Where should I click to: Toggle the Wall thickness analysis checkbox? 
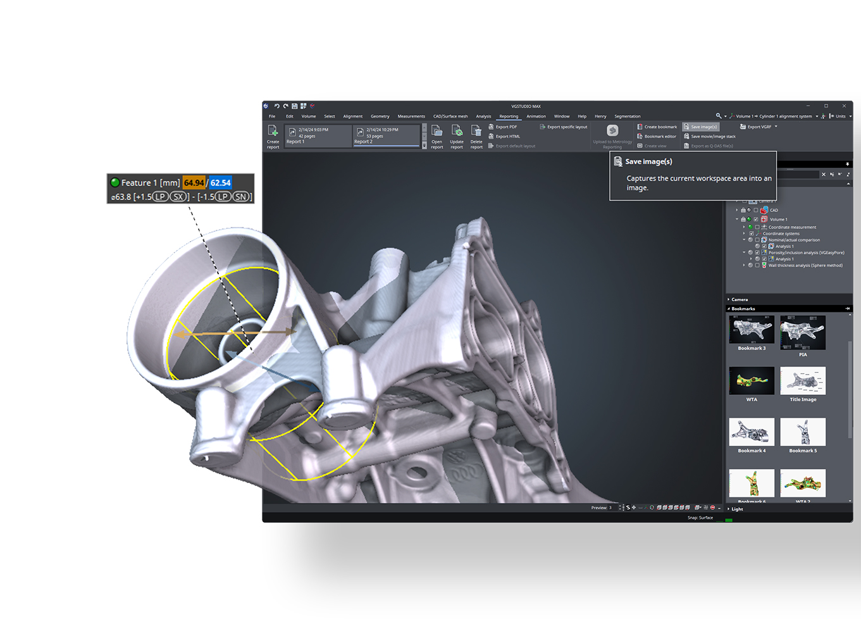[757, 265]
